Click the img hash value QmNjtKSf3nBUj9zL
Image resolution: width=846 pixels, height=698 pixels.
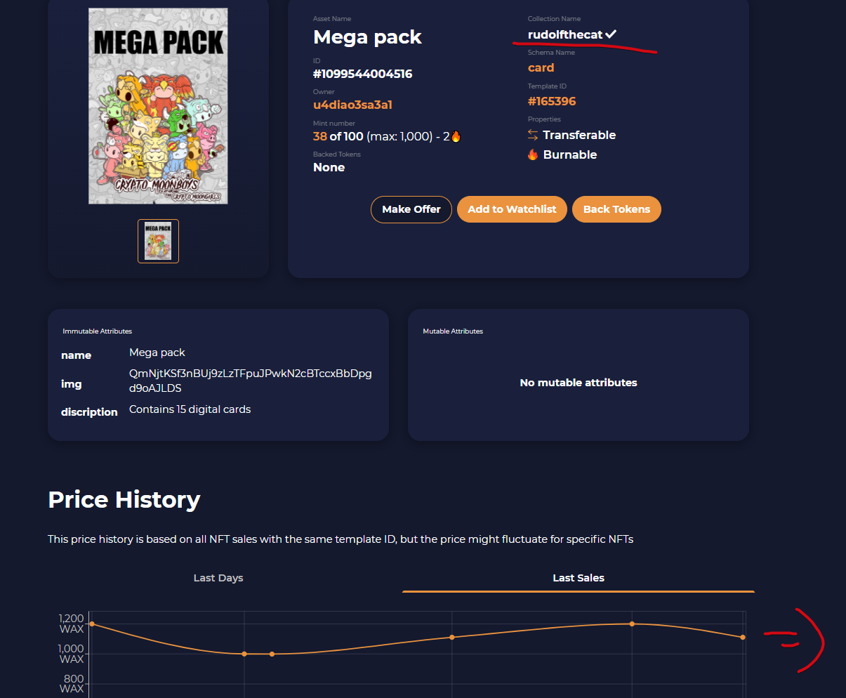click(x=251, y=381)
